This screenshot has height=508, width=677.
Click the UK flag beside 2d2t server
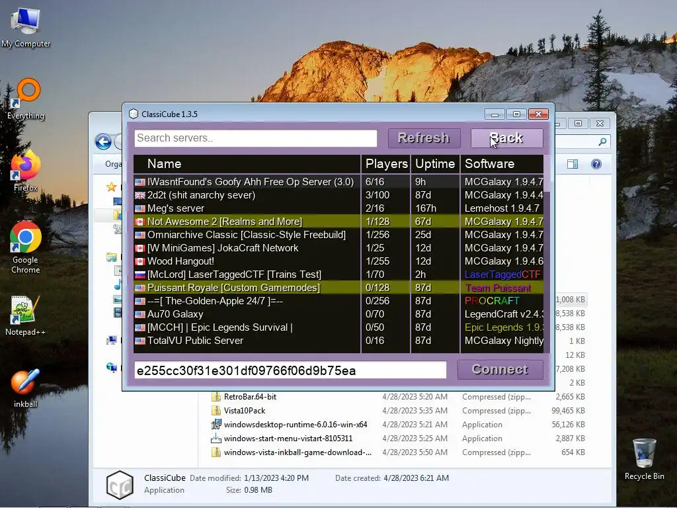tap(140, 195)
